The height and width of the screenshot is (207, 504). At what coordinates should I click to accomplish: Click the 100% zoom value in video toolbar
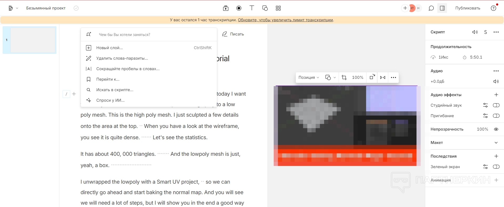coord(358,77)
